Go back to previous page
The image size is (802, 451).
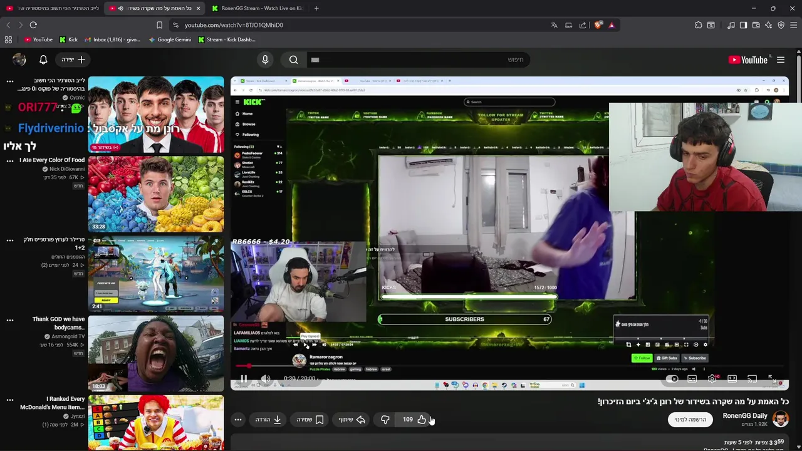point(8,25)
